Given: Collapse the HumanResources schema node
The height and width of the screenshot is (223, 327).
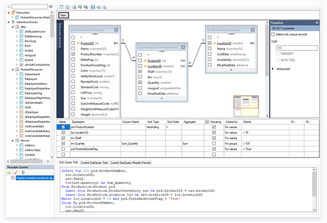Looking at the screenshot, I should tap(13, 70).
